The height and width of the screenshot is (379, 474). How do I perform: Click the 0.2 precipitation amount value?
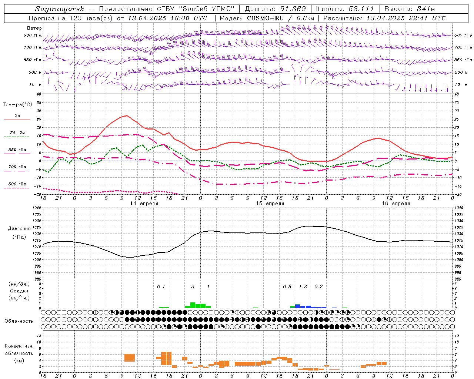[x=318, y=287]
